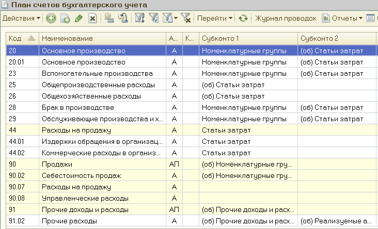The image size is (378, 229).
Task: Click the document icon in the window title
Action: 5,5
